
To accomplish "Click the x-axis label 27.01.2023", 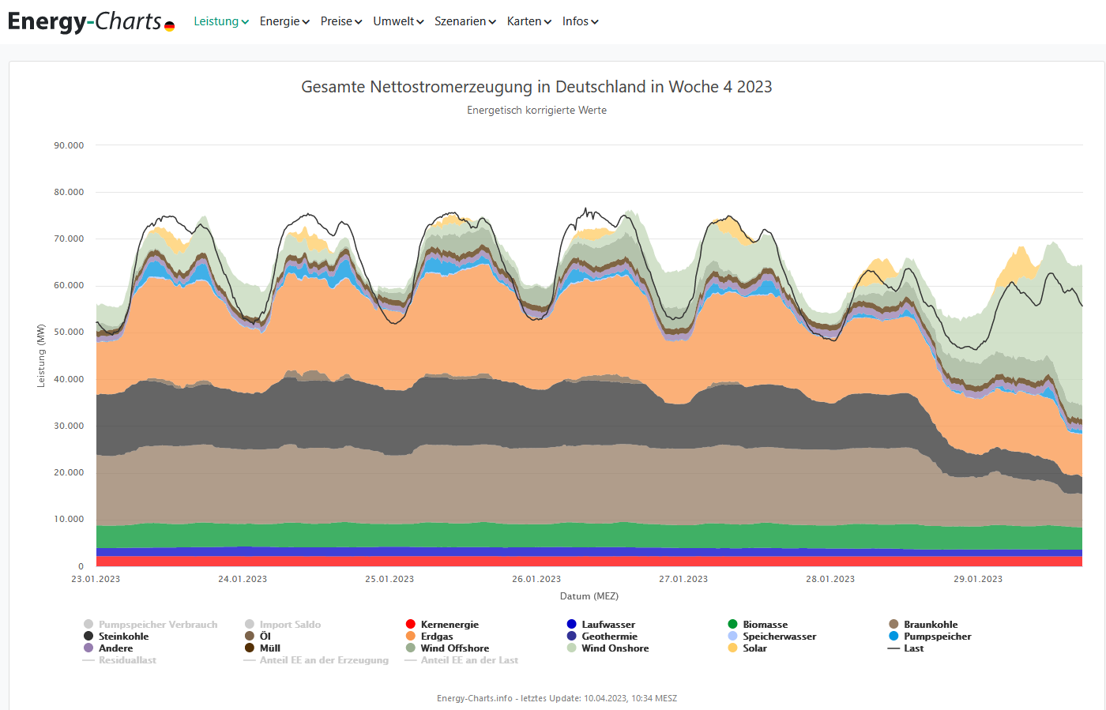I will [683, 579].
